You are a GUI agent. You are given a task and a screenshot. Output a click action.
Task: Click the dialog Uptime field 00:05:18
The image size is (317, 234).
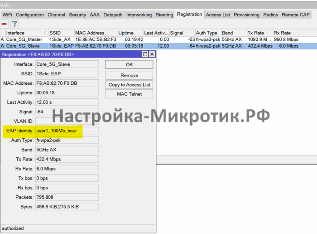[67, 93]
